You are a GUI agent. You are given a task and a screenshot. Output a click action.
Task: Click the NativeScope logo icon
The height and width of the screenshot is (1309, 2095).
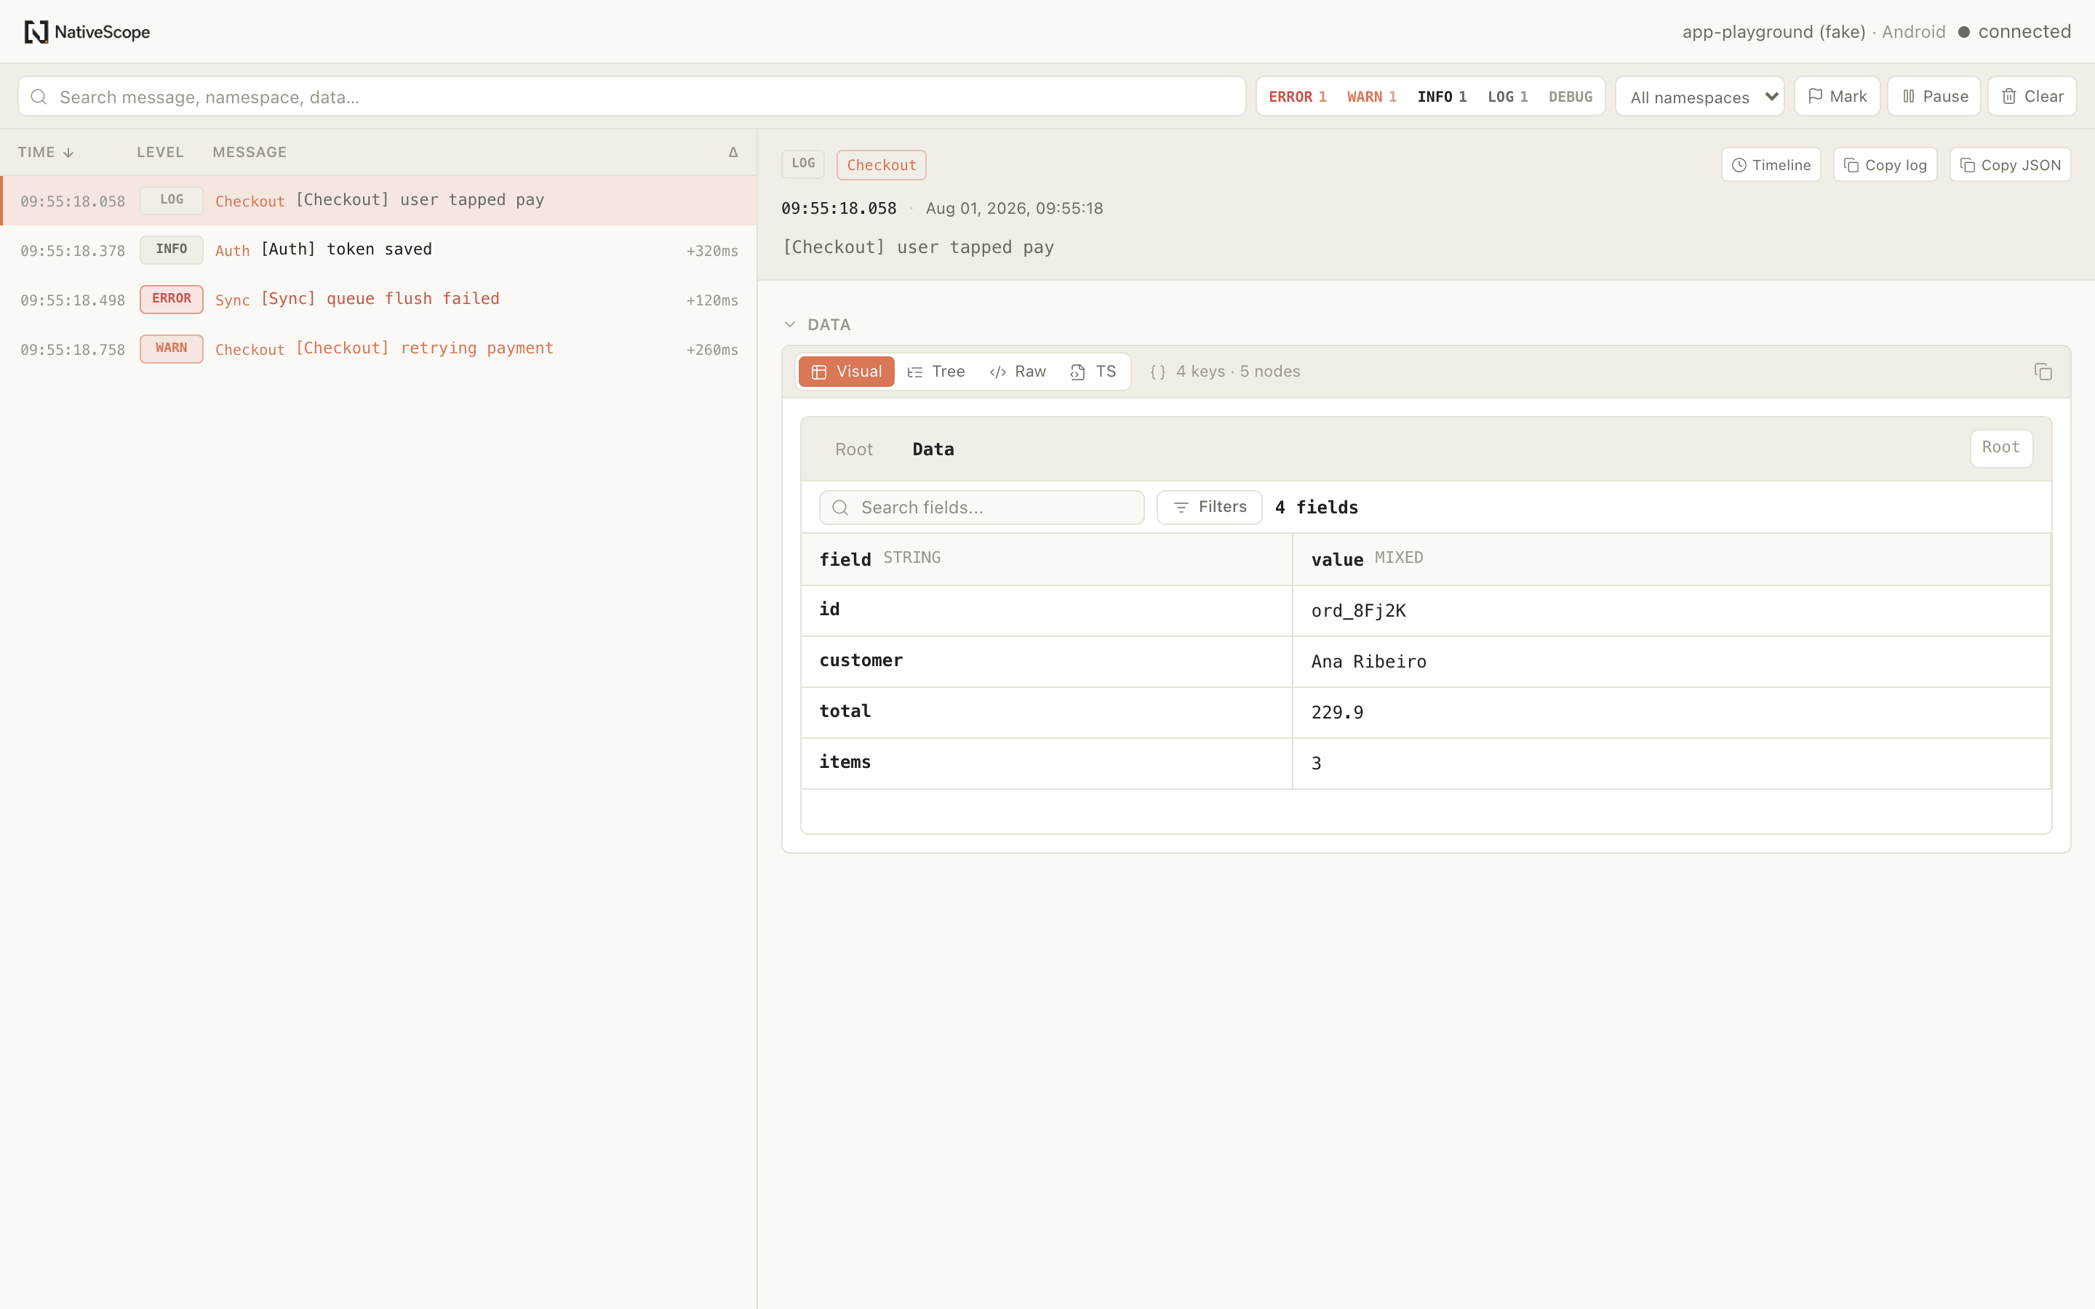pyautogui.click(x=36, y=32)
